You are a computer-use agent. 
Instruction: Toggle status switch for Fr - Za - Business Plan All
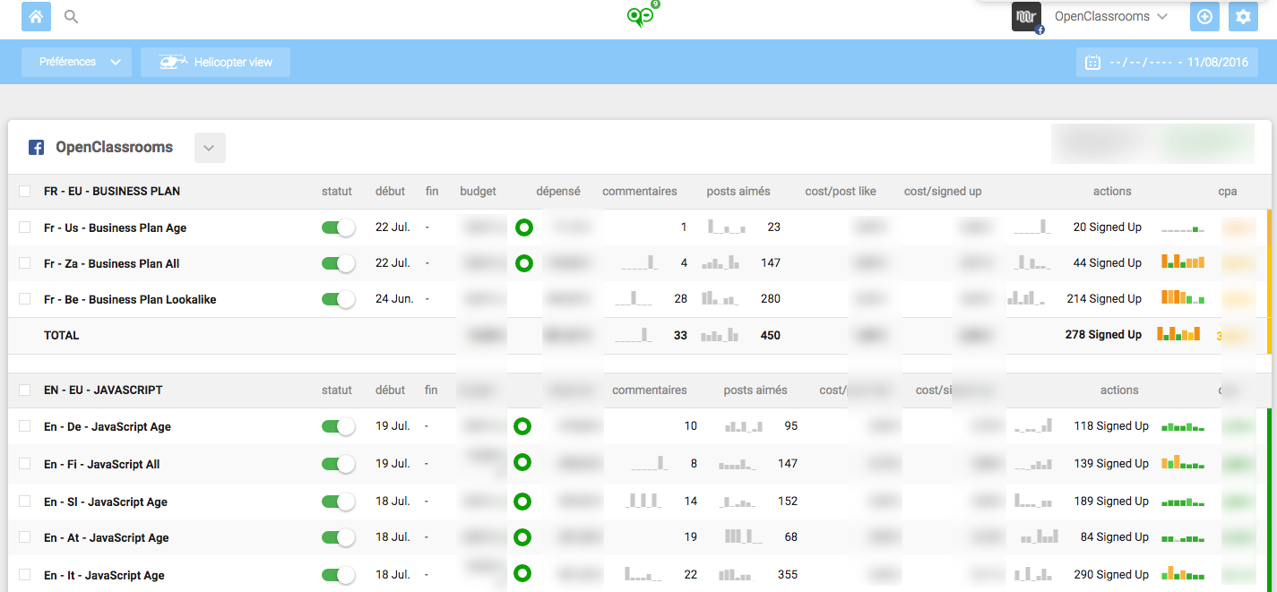339,263
